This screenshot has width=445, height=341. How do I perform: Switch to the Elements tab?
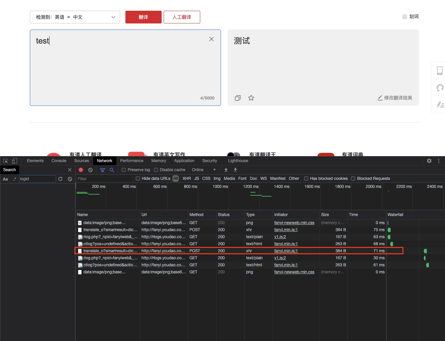pos(35,161)
